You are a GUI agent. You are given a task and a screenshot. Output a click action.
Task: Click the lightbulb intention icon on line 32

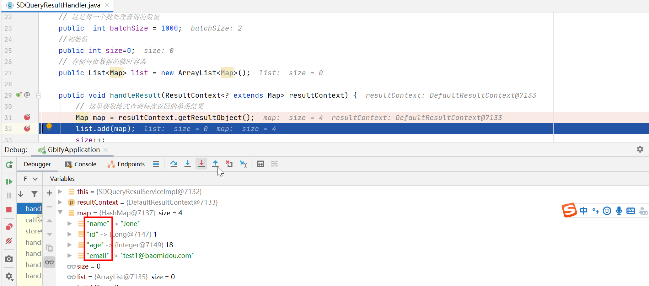(x=49, y=127)
